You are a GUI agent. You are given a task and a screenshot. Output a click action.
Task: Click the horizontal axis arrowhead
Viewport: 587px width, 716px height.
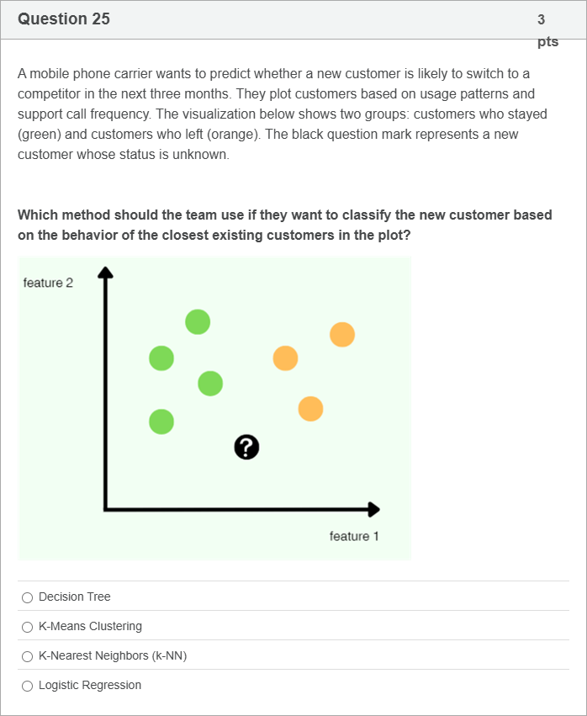click(x=373, y=509)
